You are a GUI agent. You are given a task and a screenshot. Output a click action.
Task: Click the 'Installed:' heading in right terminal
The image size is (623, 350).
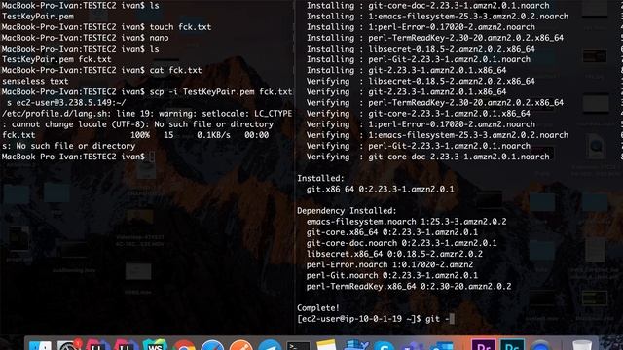pyautogui.click(x=320, y=178)
